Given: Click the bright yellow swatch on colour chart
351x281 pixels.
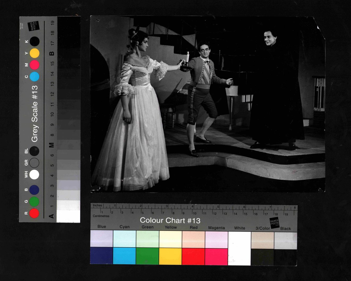Looking at the screenshot, I should [x=170, y=256].
